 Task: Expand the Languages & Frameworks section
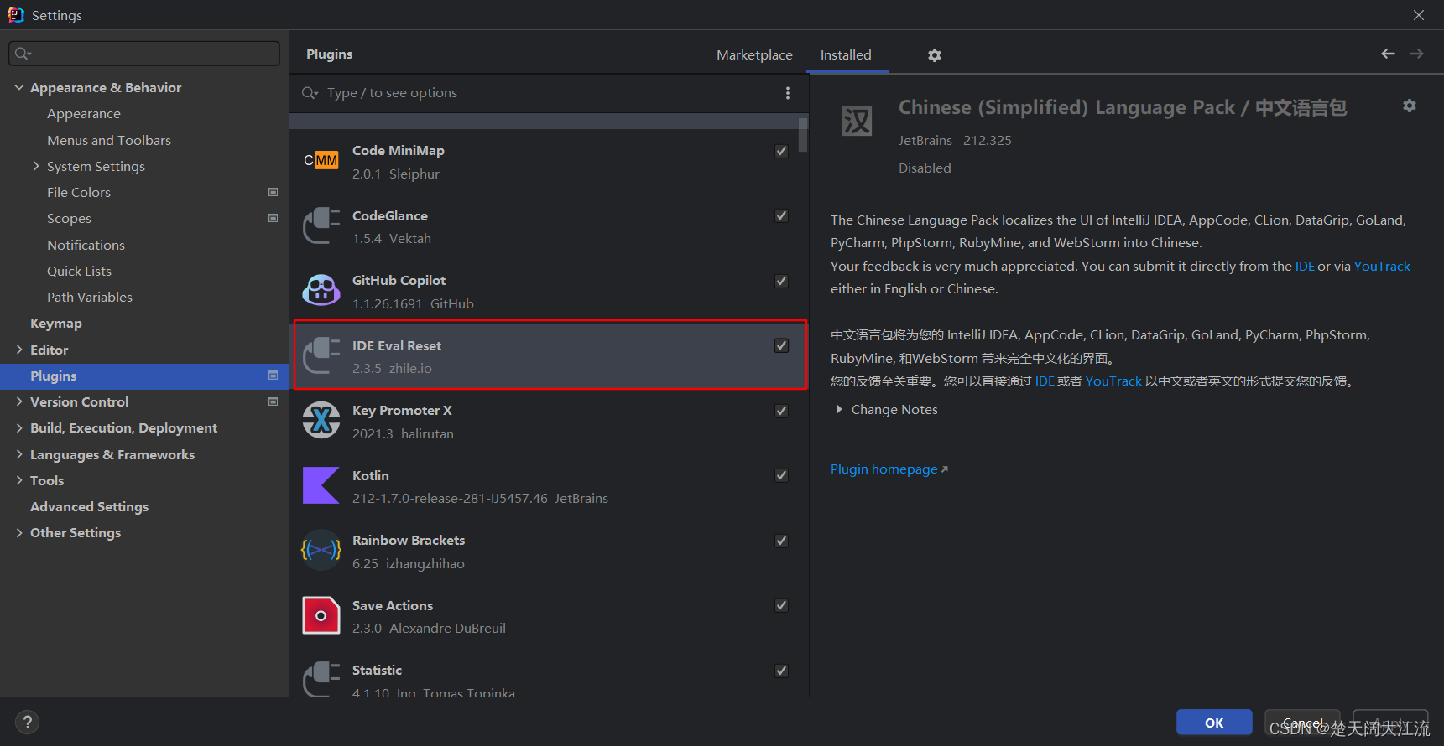[18, 454]
